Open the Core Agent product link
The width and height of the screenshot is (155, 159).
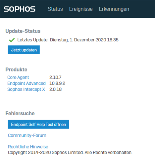(18, 78)
